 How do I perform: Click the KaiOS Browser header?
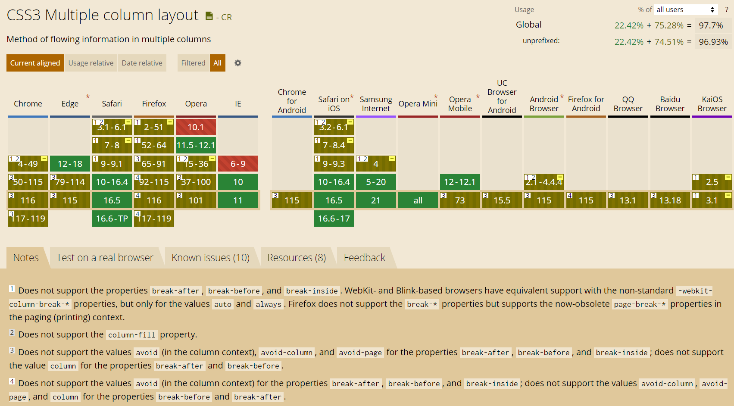pyautogui.click(x=712, y=104)
